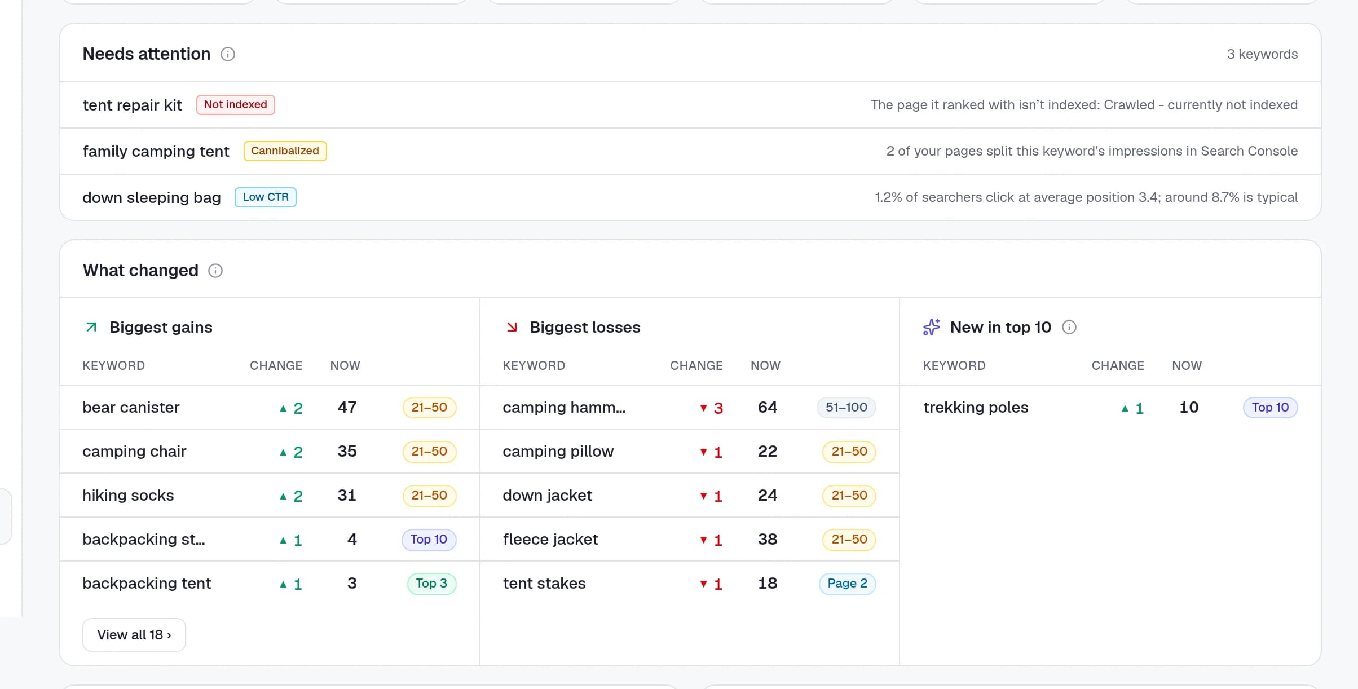Select the Cannibalized badge
1358x689 pixels.
285,151
